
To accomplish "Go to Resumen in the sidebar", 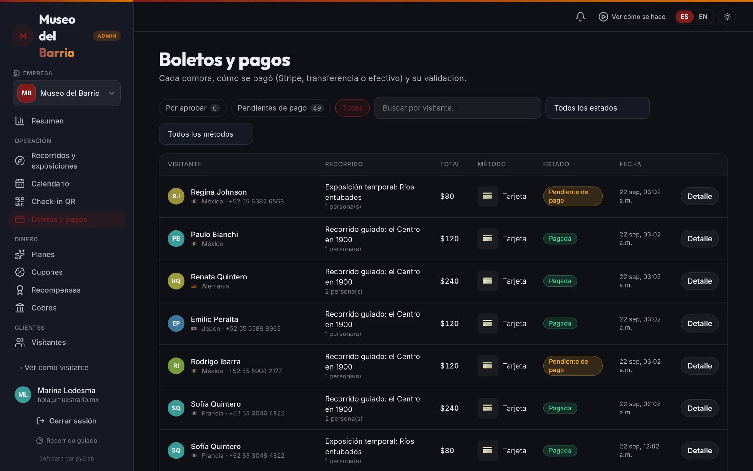I will click(x=67, y=121).
